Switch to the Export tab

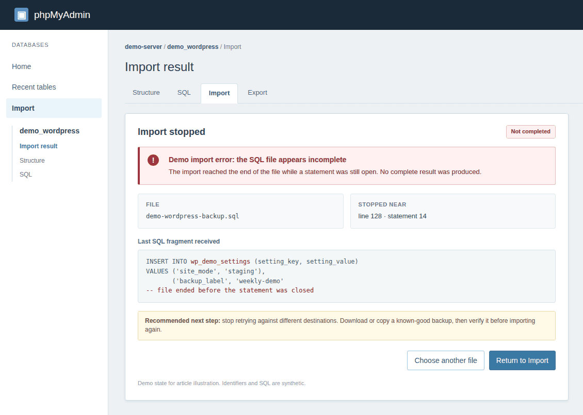point(257,93)
